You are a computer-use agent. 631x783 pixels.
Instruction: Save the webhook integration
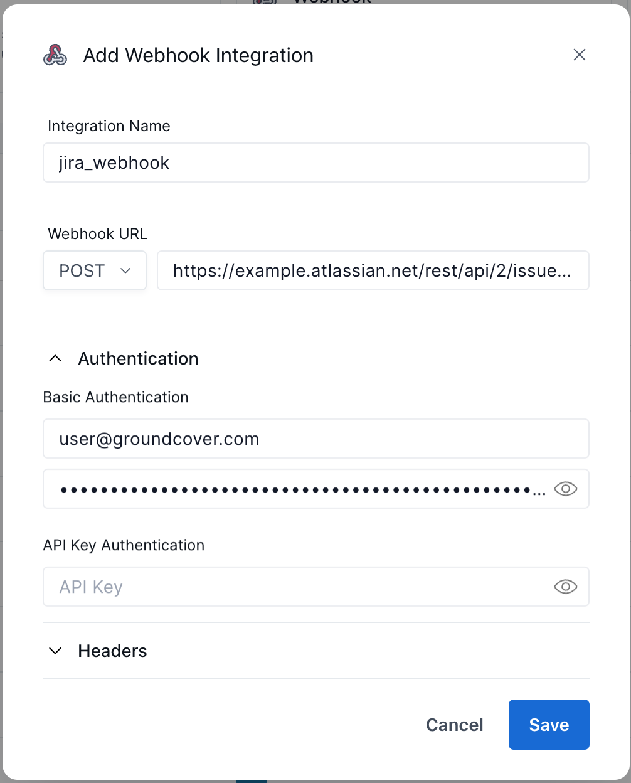(549, 725)
